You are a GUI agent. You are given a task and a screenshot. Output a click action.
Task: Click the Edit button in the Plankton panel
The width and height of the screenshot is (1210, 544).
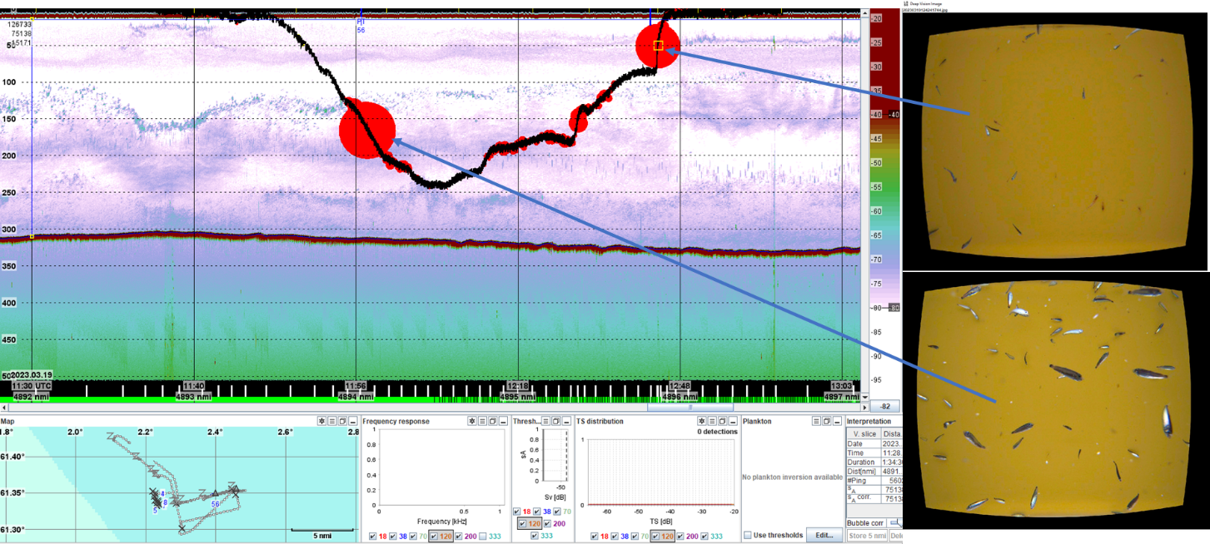824,535
